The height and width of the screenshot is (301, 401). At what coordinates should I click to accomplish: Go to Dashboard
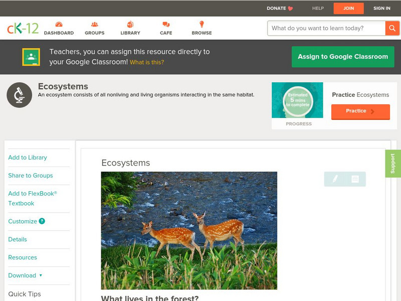click(x=59, y=33)
